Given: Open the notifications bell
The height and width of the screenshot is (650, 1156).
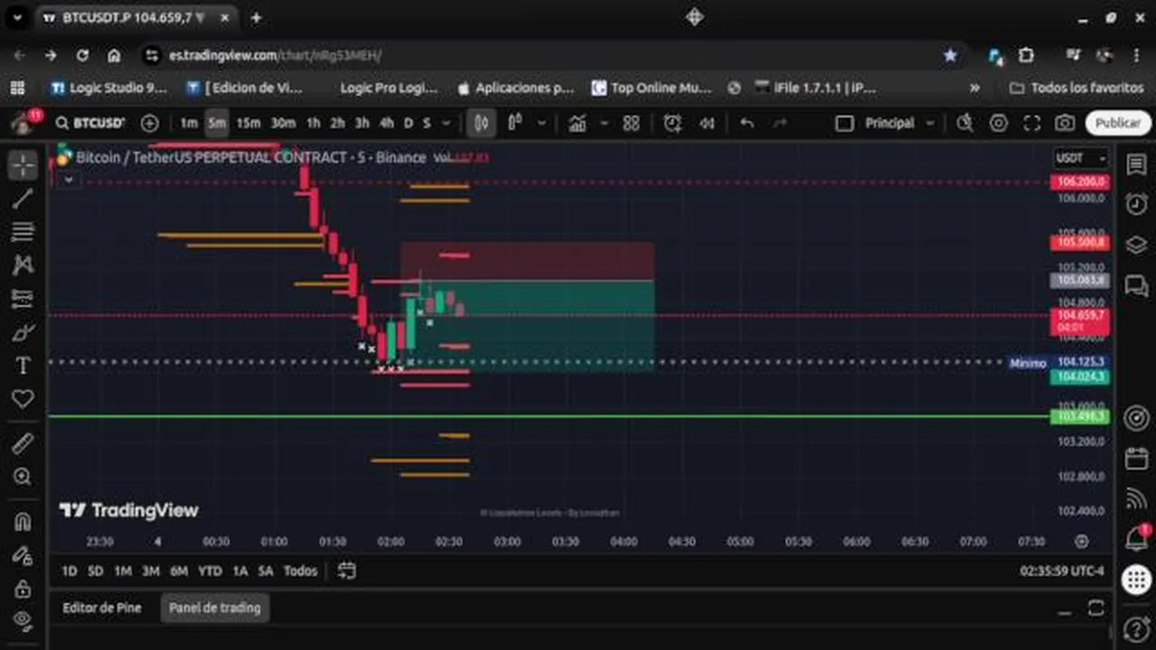Looking at the screenshot, I should (1136, 539).
